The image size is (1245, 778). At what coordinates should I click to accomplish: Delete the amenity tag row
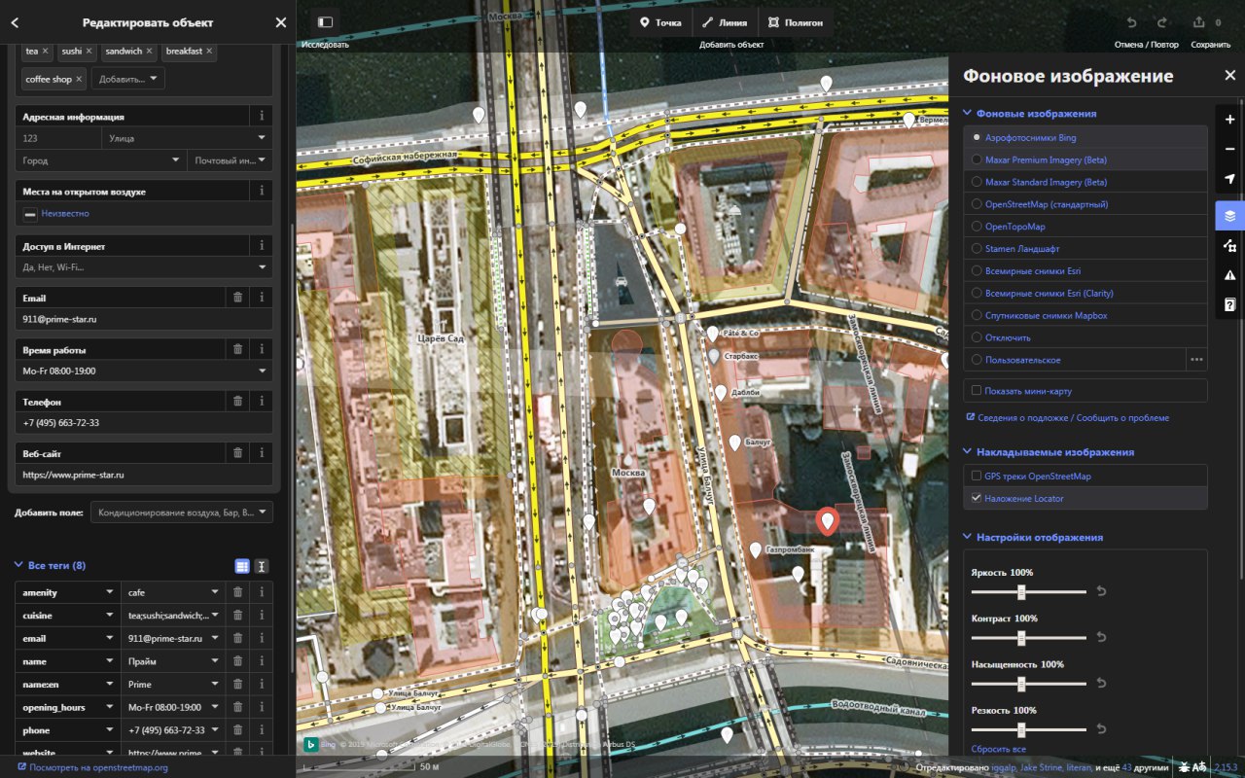tap(237, 591)
